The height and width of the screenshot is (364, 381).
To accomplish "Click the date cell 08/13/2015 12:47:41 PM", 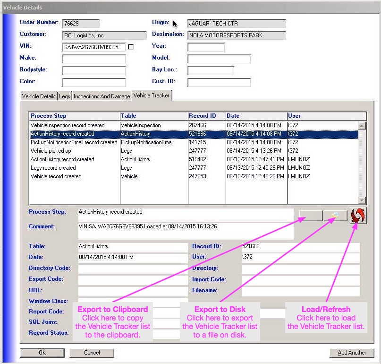I will coord(255,159).
